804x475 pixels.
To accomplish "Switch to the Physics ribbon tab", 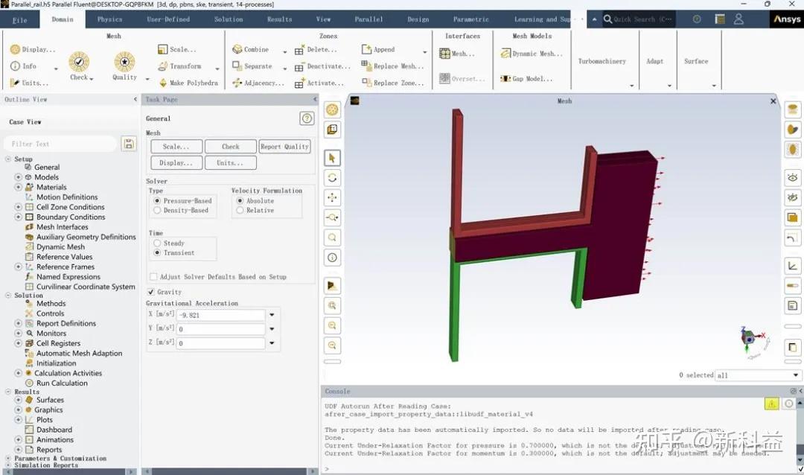I will 109,19.
